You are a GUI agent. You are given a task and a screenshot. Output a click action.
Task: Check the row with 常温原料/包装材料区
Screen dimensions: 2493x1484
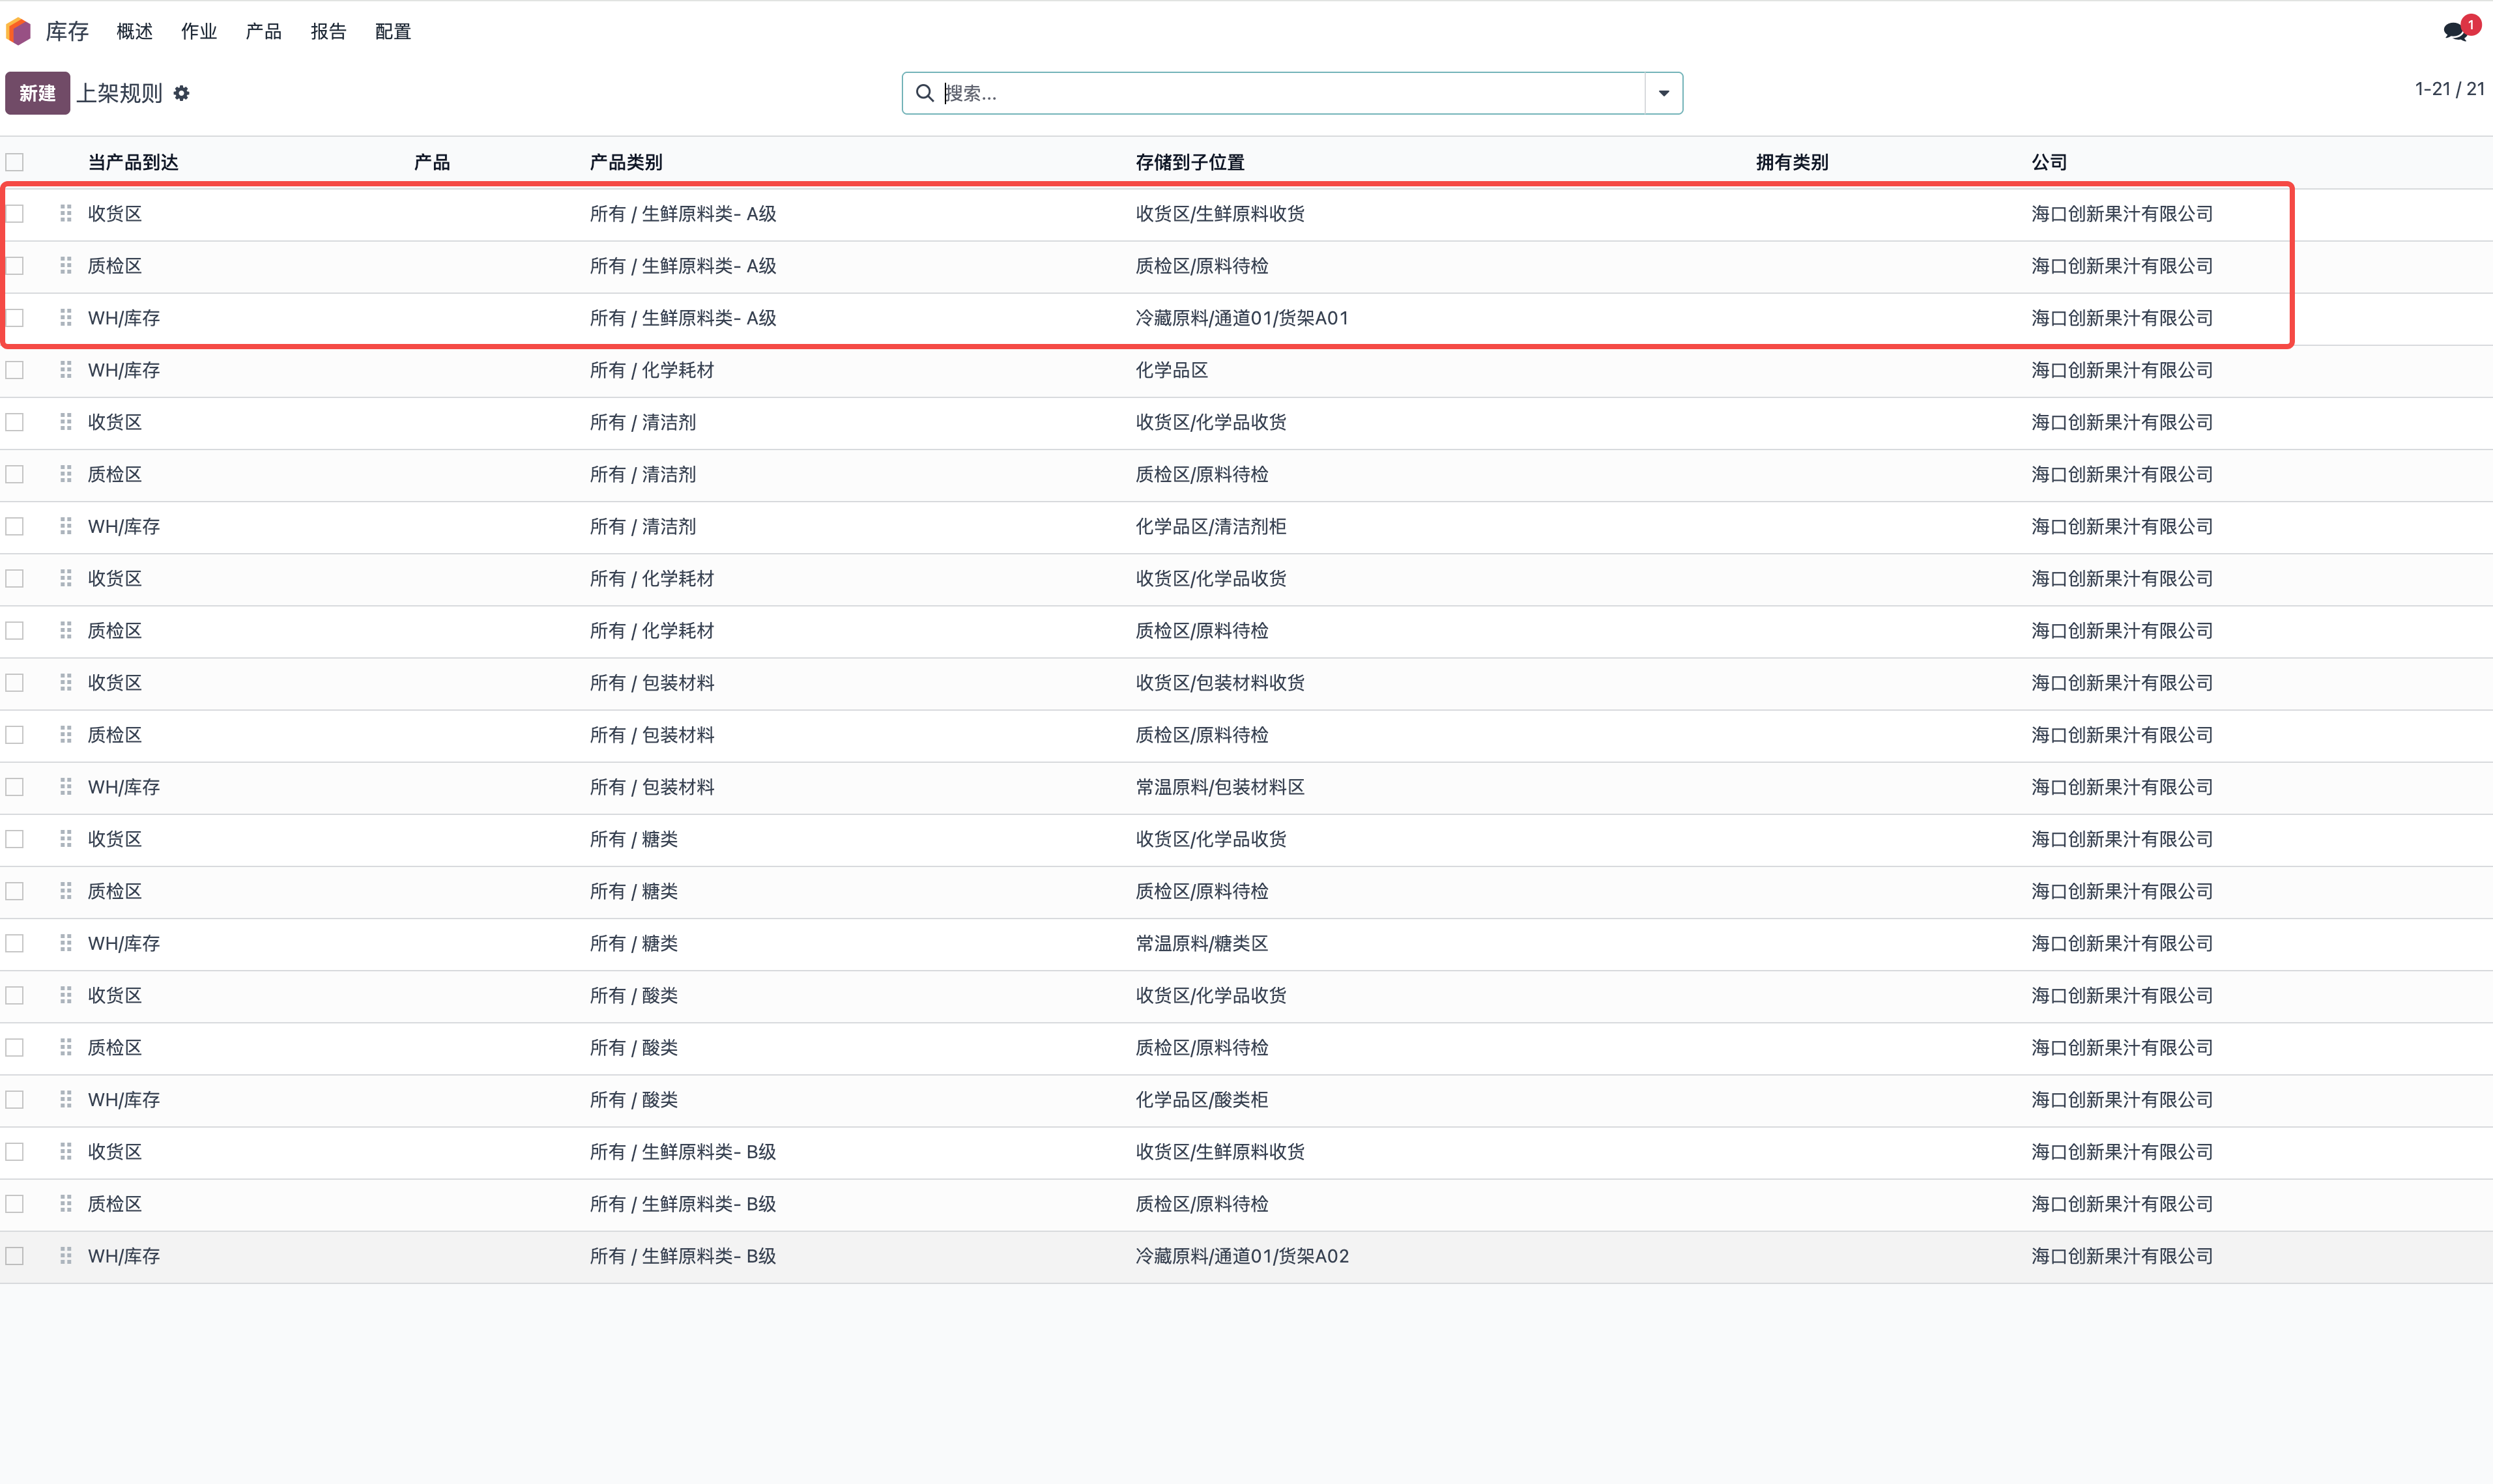click(x=15, y=787)
